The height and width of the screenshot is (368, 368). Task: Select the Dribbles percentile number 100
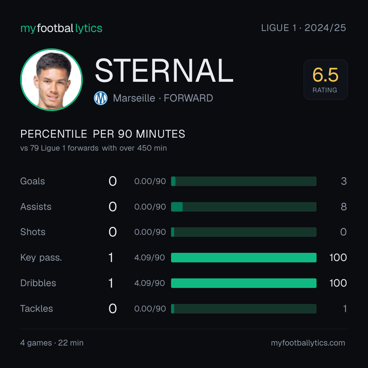(x=338, y=283)
